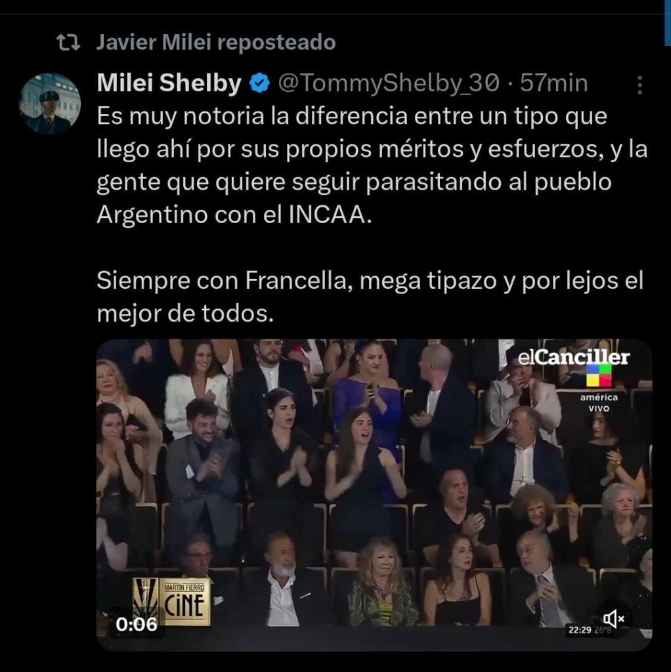
Task: Open Milei Shelby's profile avatar
Action: click(50, 103)
